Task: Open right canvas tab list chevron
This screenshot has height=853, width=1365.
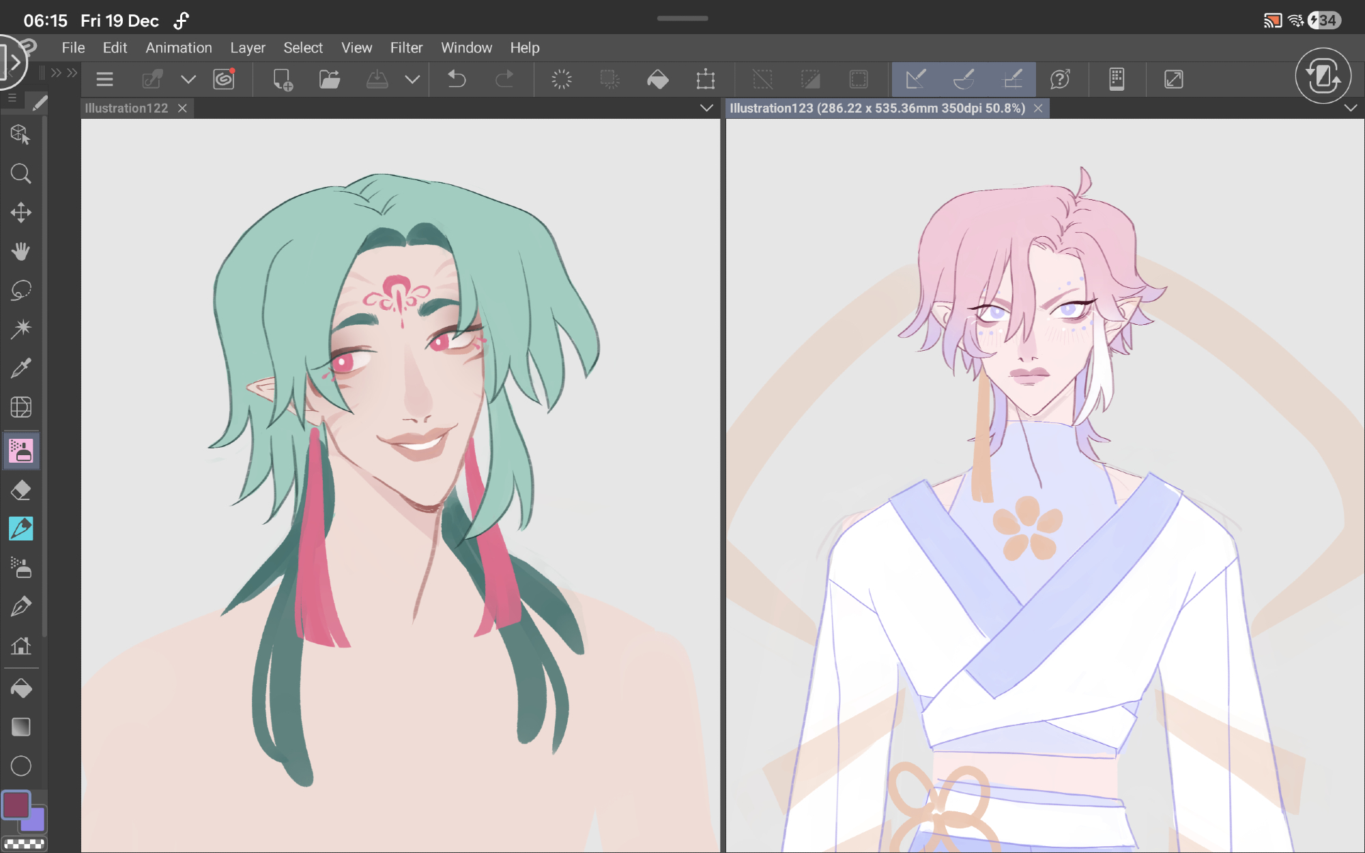Action: [1350, 108]
